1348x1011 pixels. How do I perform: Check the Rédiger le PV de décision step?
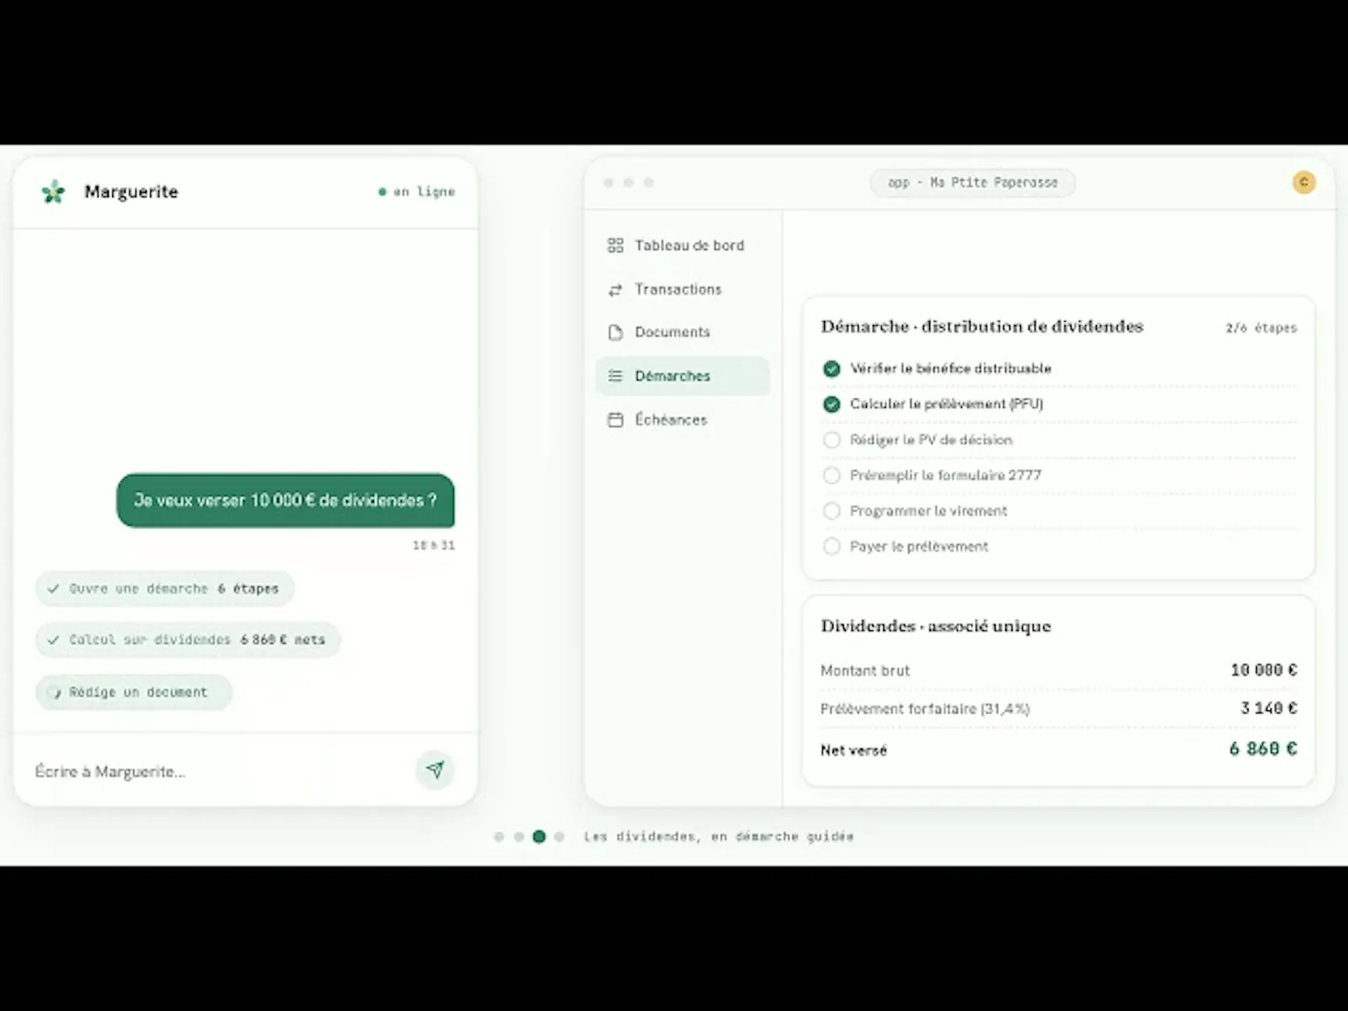(832, 440)
